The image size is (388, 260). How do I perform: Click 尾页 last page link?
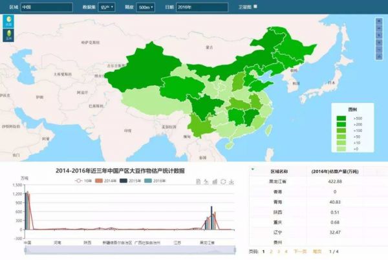click(317, 251)
